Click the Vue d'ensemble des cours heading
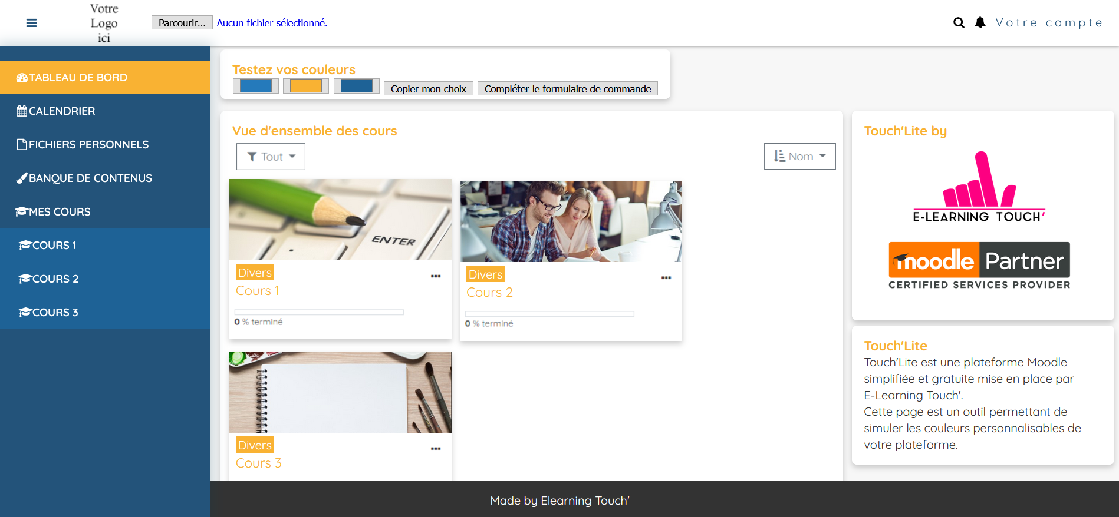This screenshot has height=517, width=1119. click(x=315, y=131)
